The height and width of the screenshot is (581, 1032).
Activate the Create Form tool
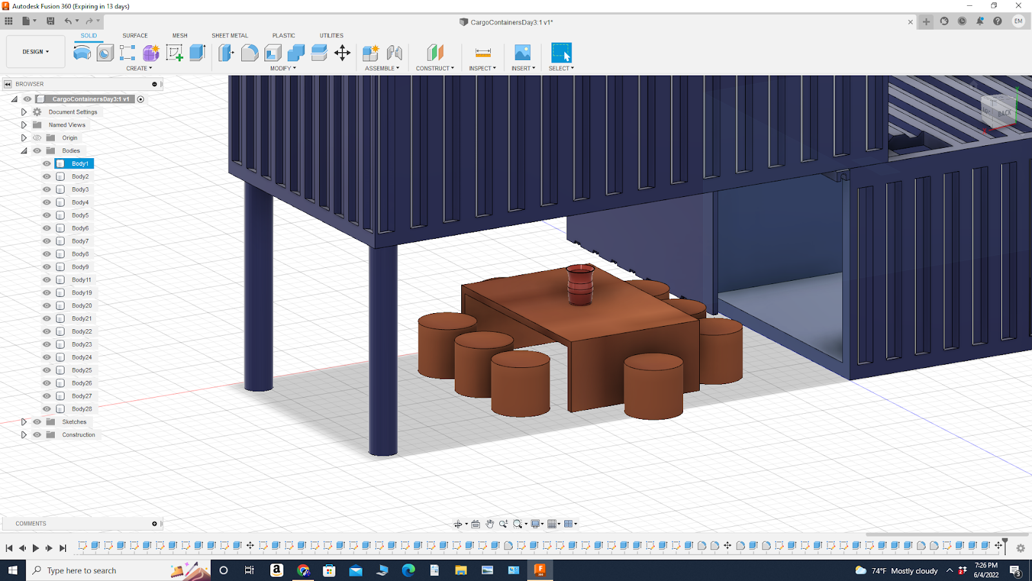coord(150,53)
